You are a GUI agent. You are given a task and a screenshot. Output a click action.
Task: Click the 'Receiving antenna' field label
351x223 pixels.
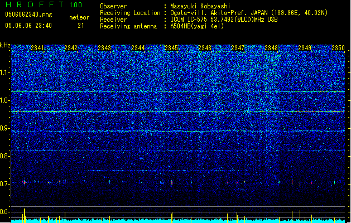pyautogui.click(x=128, y=26)
